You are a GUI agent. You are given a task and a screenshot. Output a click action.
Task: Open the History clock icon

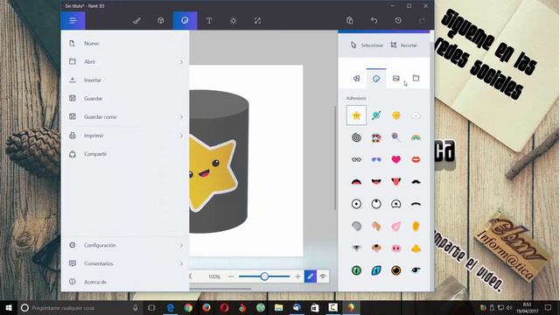398,21
